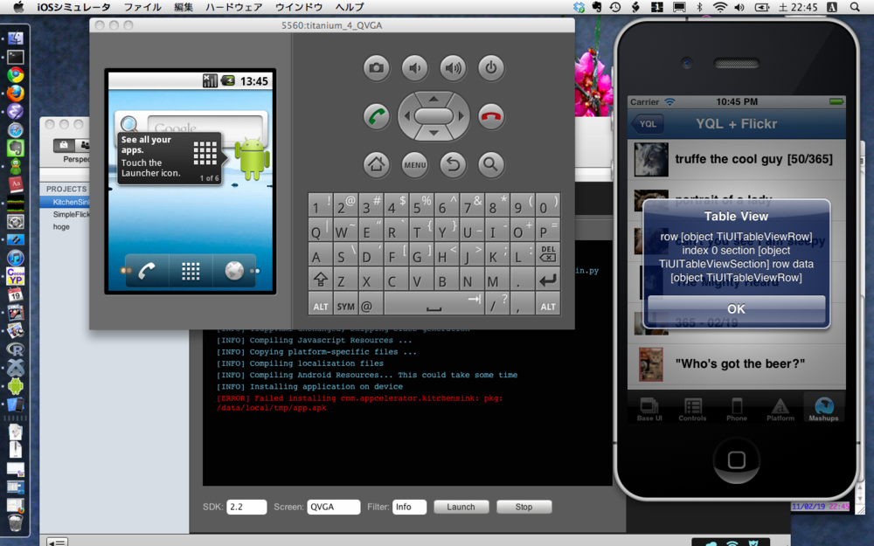
Task: Click the D-pad center button
Action: (x=434, y=116)
